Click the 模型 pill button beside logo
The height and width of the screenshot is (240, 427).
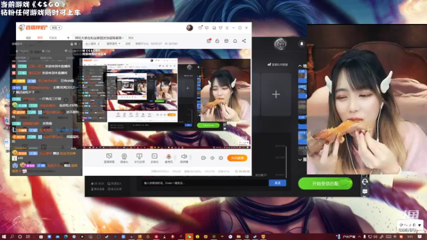pos(56,28)
